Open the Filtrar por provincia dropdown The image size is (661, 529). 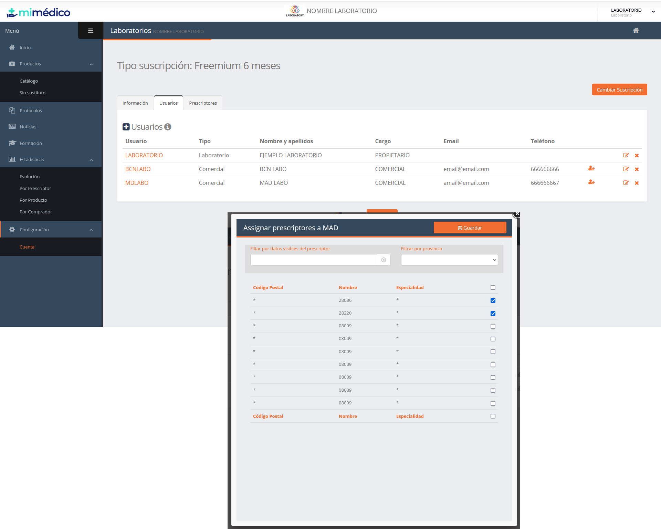pyautogui.click(x=449, y=260)
